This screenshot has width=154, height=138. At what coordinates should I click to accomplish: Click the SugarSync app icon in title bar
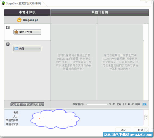pyautogui.click(x=3, y=3)
